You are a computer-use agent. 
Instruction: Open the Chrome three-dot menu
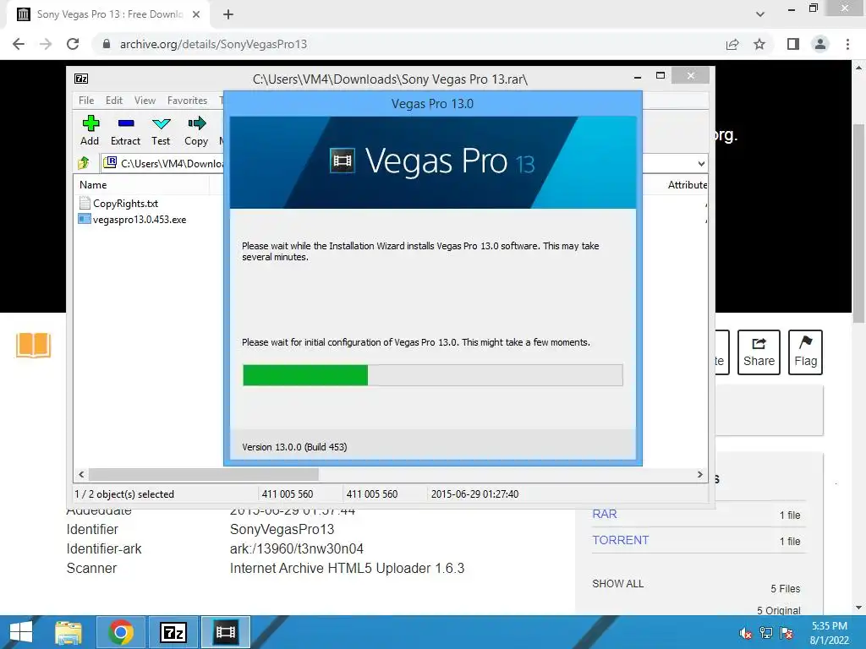tap(847, 44)
